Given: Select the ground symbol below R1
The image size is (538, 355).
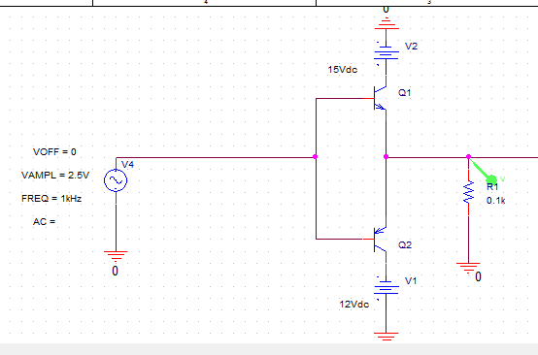Looking at the screenshot, I should coord(468,268).
